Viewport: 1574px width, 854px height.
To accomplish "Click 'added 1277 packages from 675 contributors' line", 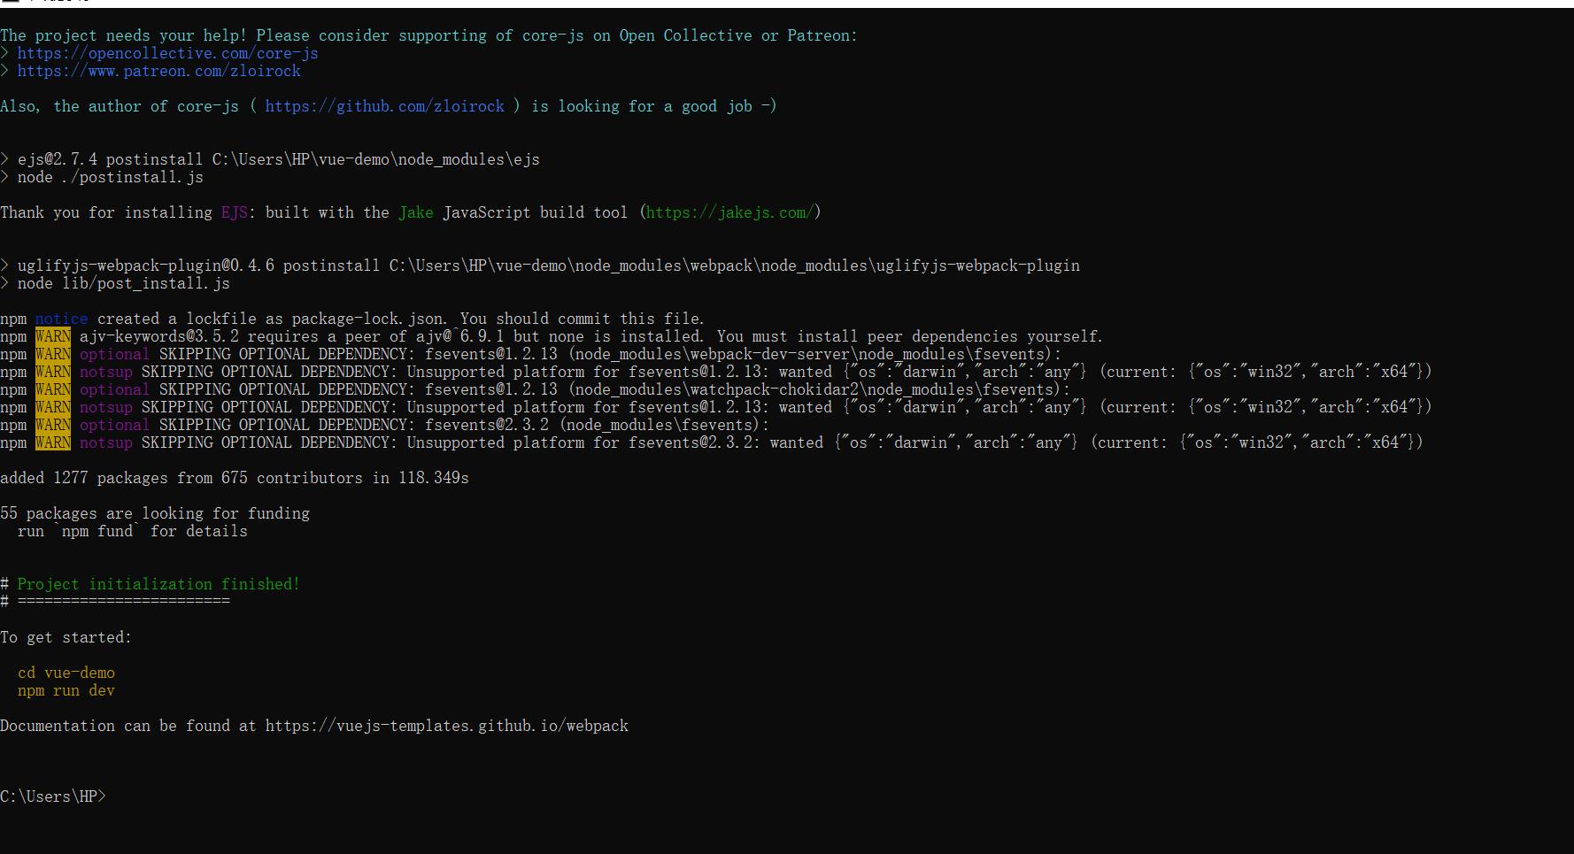I will (x=235, y=478).
